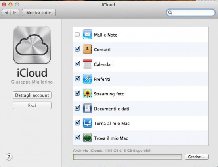The width and height of the screenshot is (218, 167).
Task: Click the Trova il mio Mac radar icon
Action: click(x=88, y=138)
